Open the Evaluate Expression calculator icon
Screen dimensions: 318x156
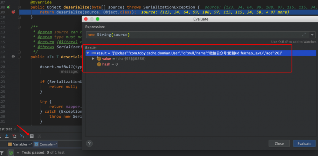click(x=31, y=136)
